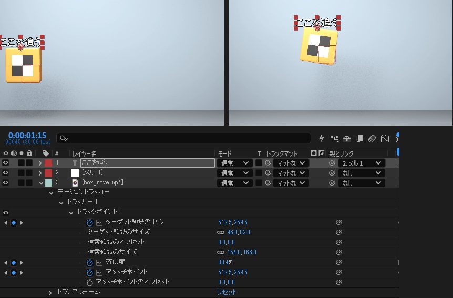Open the composition mini-flowchart icon
The image size is (453, 298).
(x=334, y=139)
